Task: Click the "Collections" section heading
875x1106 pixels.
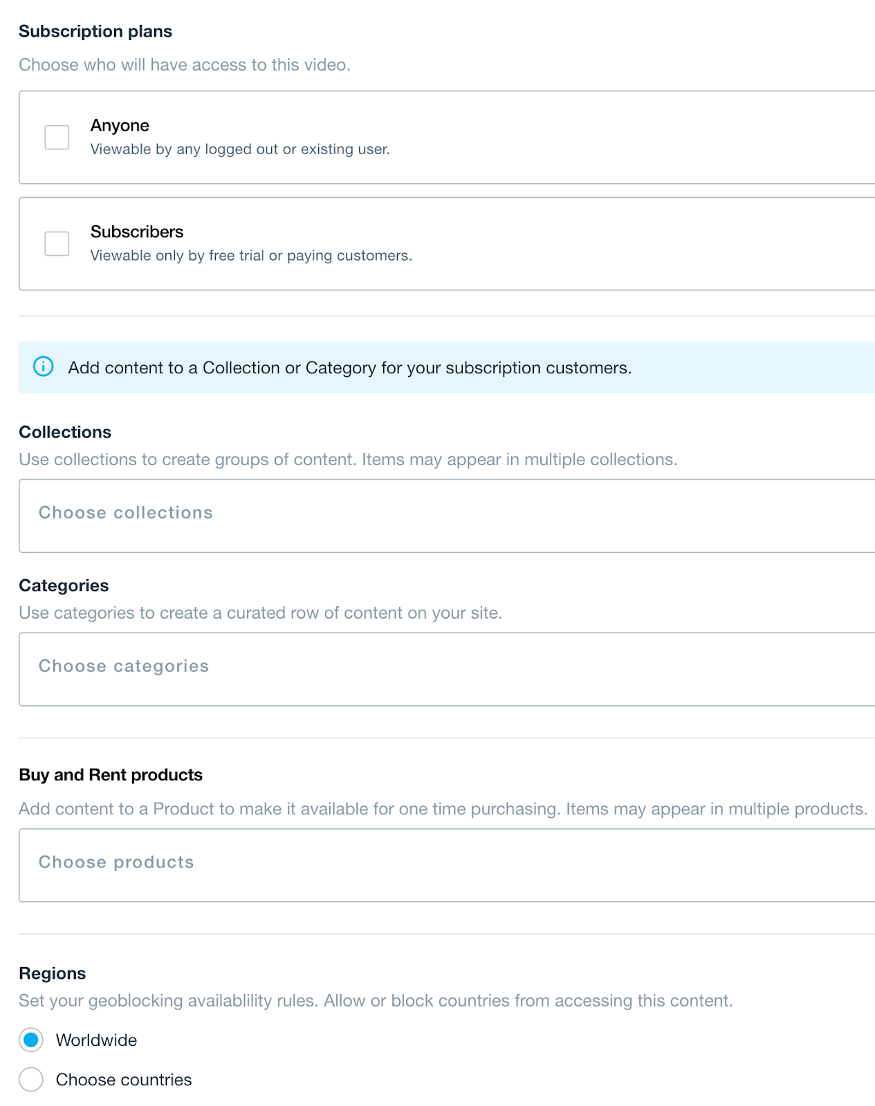Action: coord(65,432)
